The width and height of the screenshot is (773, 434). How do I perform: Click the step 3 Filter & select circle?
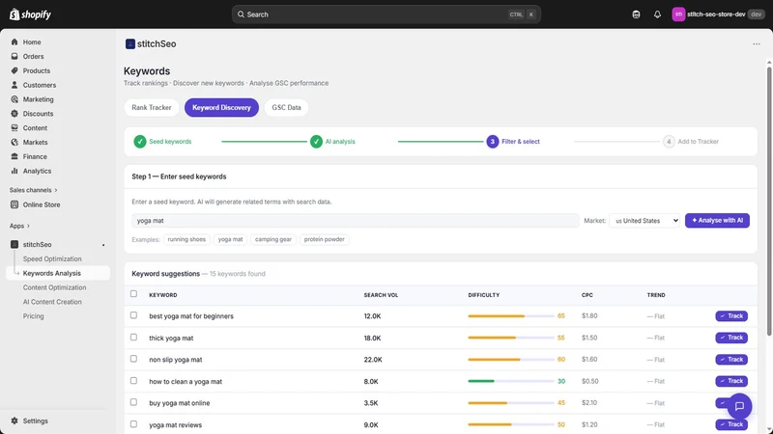tap(492, 141)
